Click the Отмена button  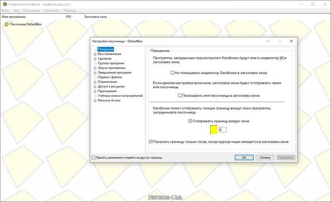[x=265, y=157]
